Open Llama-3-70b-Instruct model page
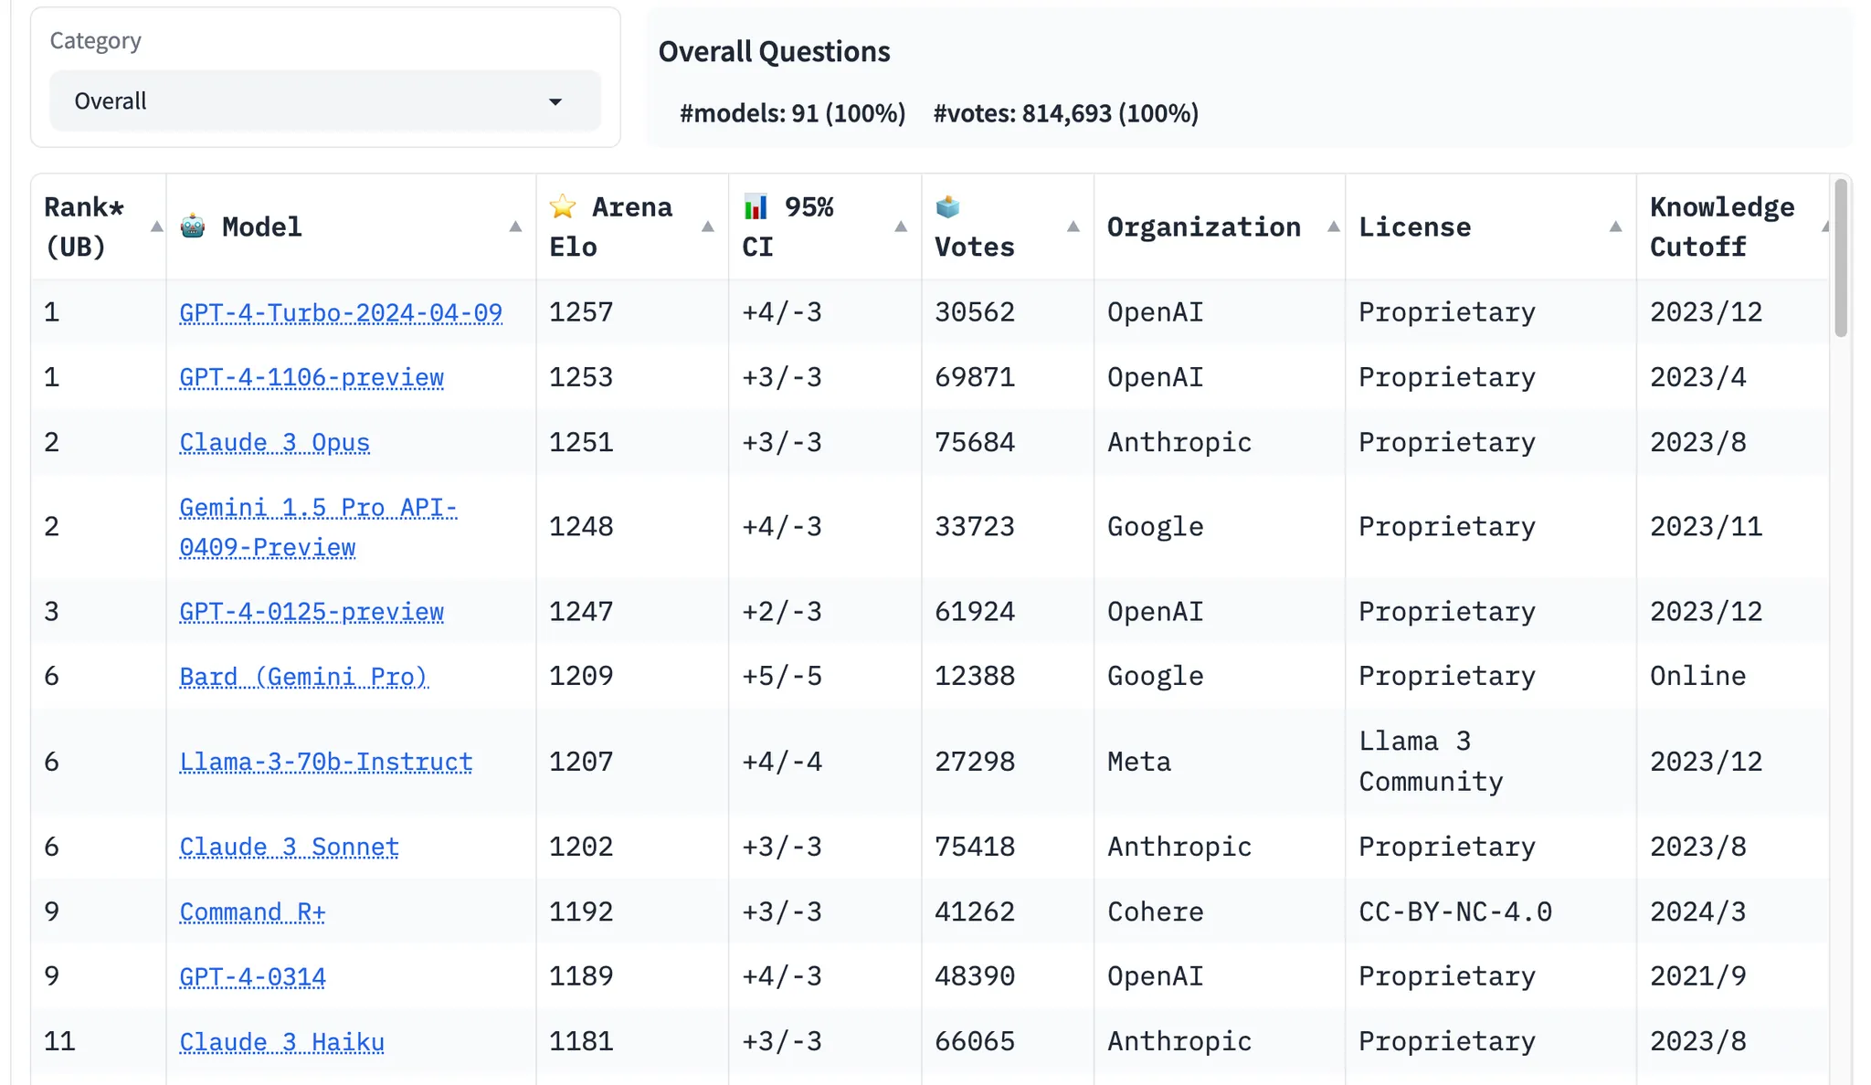Image resolution: width=1871 pixels, height=1085 pixels. pos(326,763)
